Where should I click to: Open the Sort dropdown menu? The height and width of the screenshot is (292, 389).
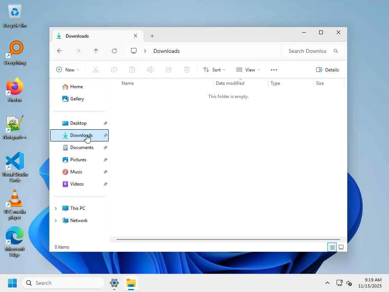point(214,70)
